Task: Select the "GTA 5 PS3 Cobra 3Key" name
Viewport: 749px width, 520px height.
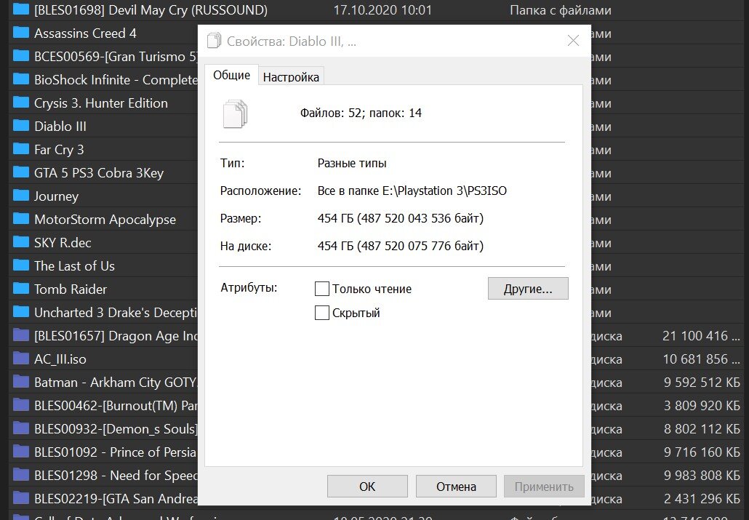Action: tap(99, 172)
